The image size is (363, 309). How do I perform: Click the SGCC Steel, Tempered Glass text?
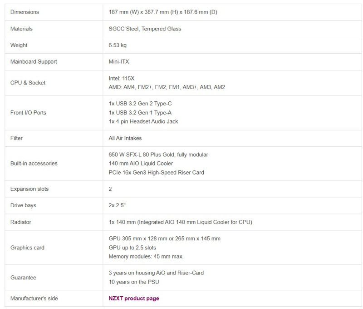(145, 29)
